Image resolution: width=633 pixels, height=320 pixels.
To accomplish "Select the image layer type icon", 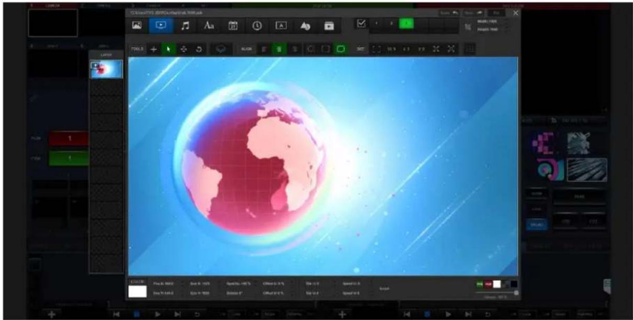I will click(x=137, y=25).
